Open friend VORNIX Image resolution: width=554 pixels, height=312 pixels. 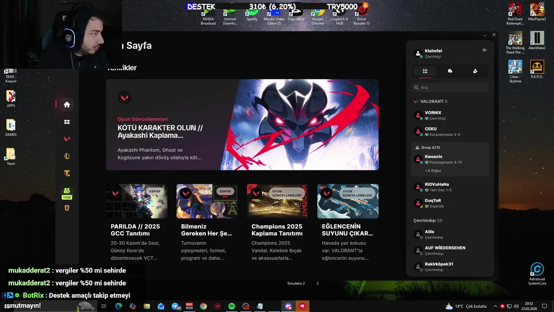[x=450, y=115]
